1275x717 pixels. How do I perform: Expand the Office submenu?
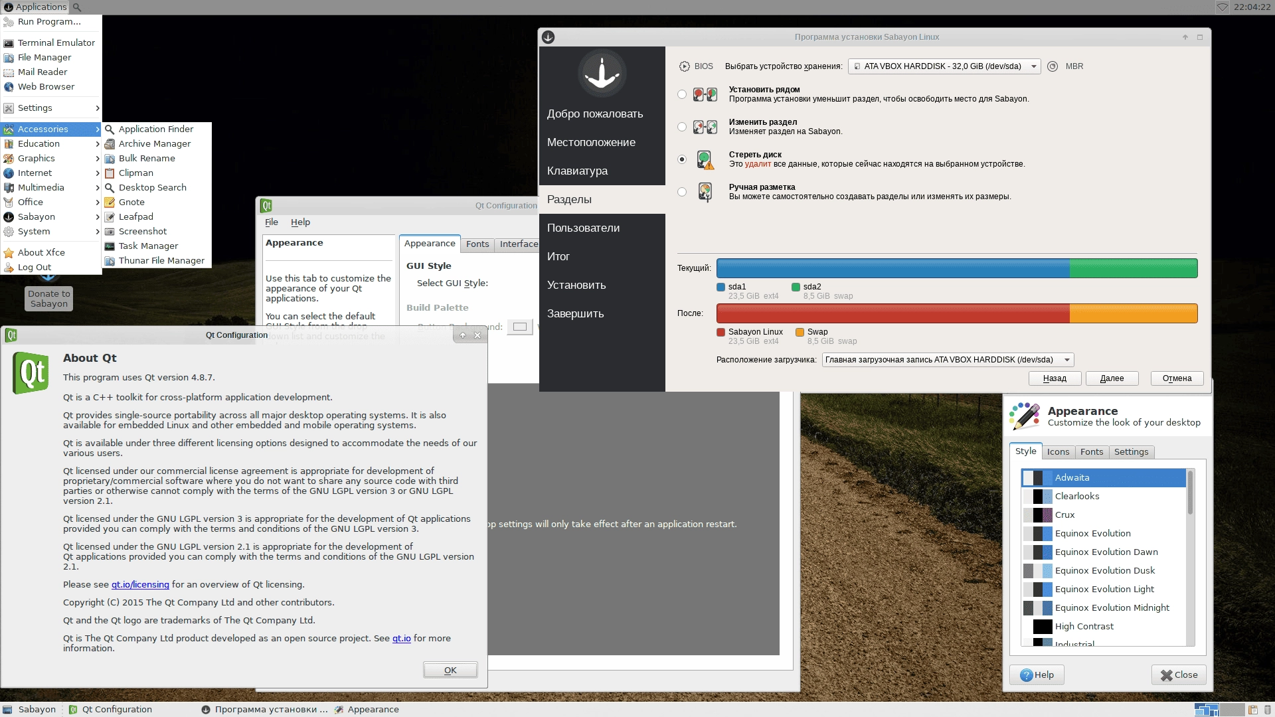50,202
